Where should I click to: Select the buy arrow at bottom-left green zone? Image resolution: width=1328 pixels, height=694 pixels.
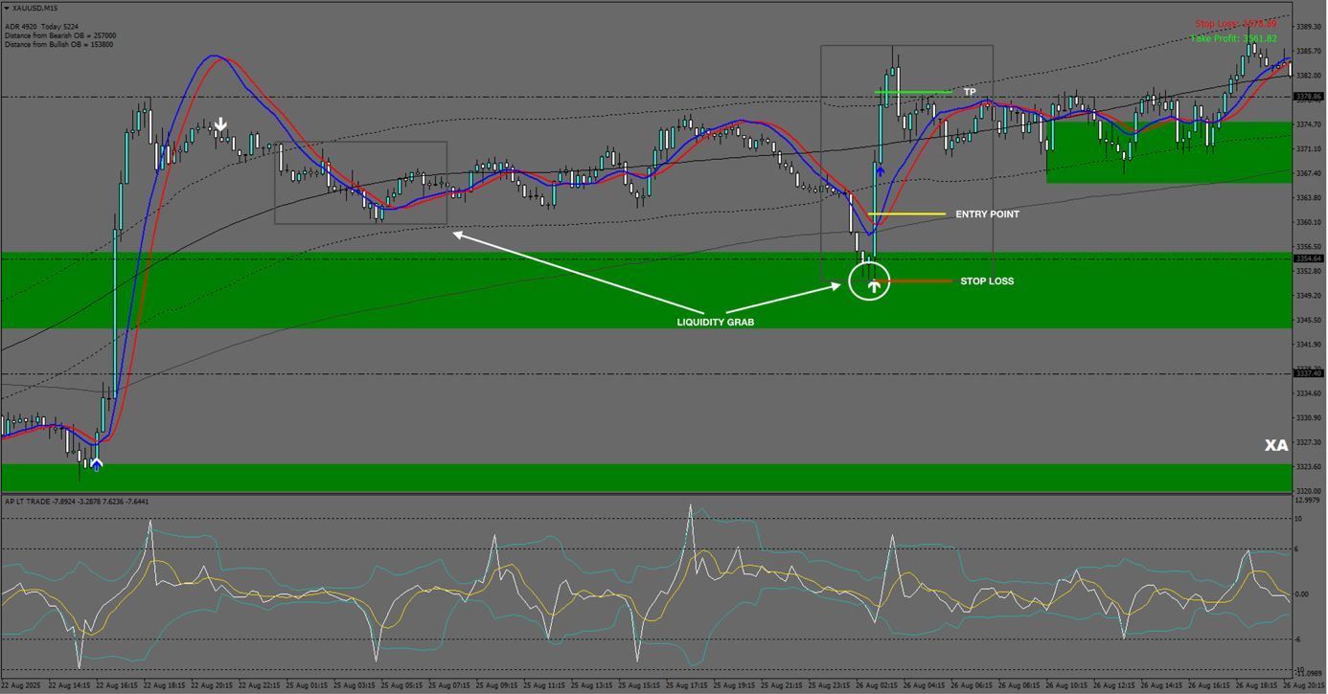click(96, 464)
